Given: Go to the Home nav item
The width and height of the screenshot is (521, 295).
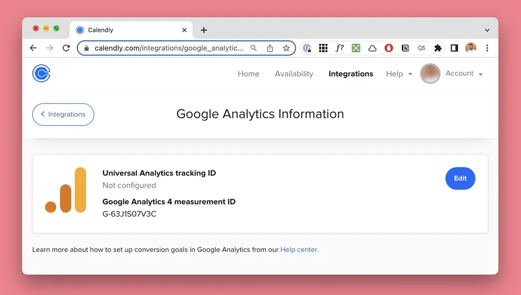Looking at the screenshot, I should point(249,74).
